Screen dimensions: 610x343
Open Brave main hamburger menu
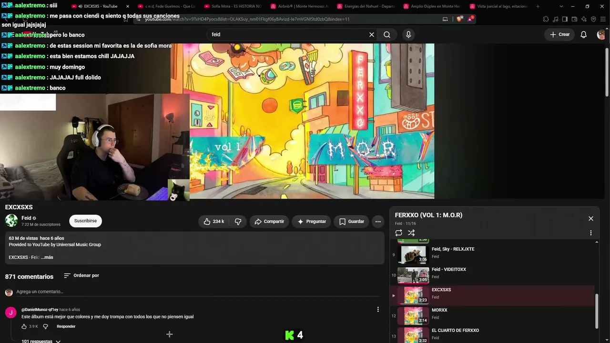click(x=603, y=19)
